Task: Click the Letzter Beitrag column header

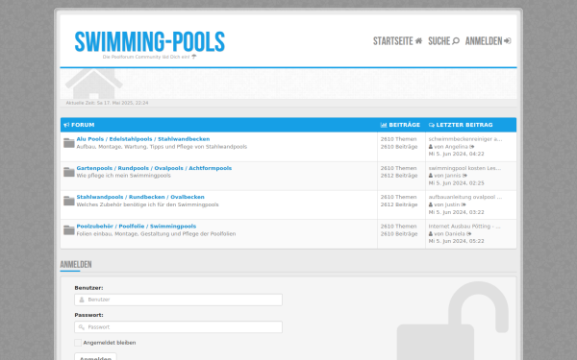Action: click(x=461, y=125)
